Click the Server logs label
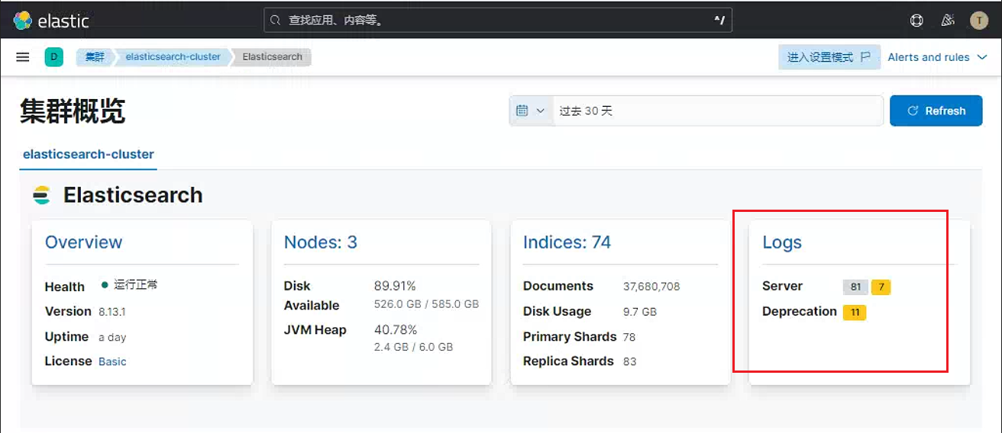This screenshot has height=433, width=1002. click(782, 287)
